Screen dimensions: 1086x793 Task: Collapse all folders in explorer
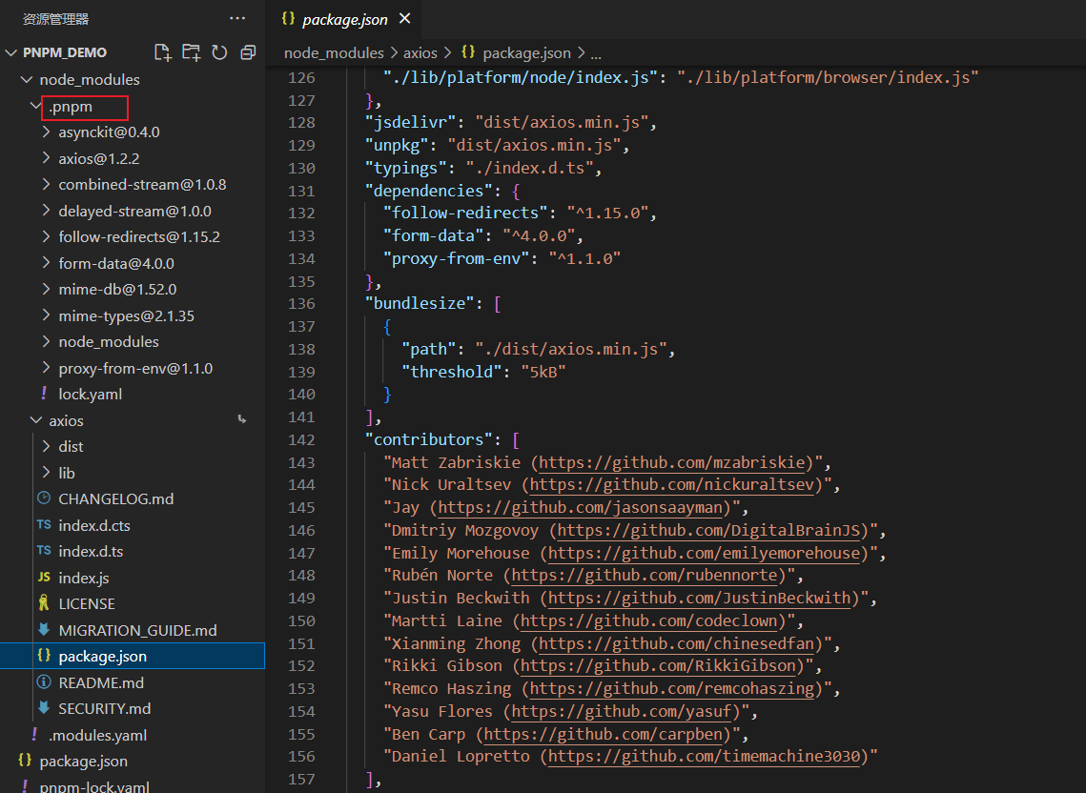click(248, 52)
